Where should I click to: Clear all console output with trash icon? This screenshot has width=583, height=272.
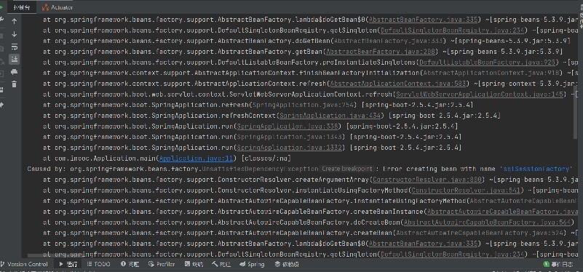(x=14, y=84)
